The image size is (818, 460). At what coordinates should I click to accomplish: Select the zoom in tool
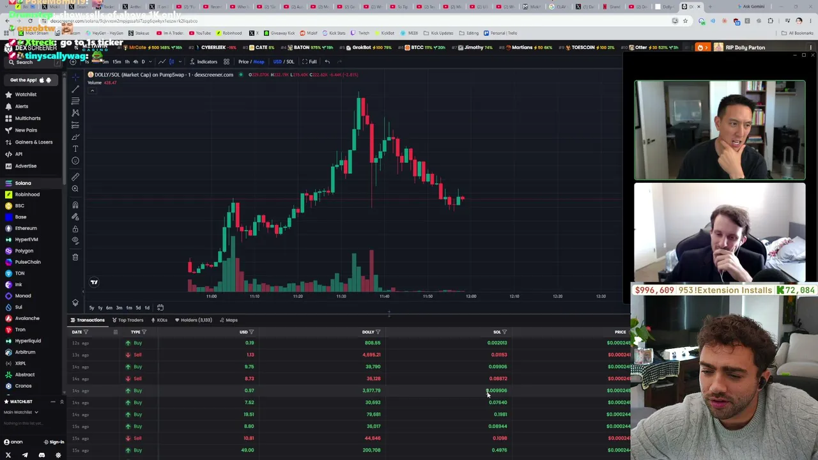click(x=75, y=188)
